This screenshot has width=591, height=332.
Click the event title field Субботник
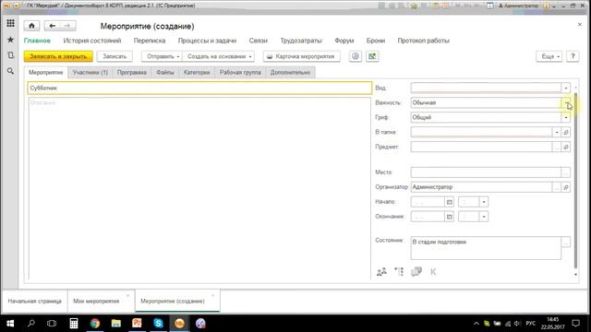(x=199, y=89)
